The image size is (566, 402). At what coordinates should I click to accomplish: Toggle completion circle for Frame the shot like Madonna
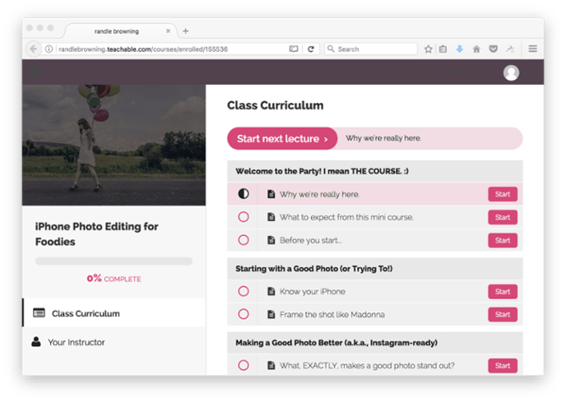(x=243, y=314)
